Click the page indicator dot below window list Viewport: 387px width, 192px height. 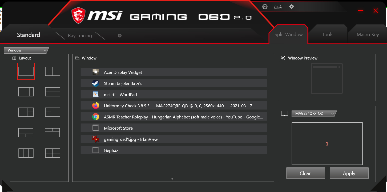coord(172,179)
